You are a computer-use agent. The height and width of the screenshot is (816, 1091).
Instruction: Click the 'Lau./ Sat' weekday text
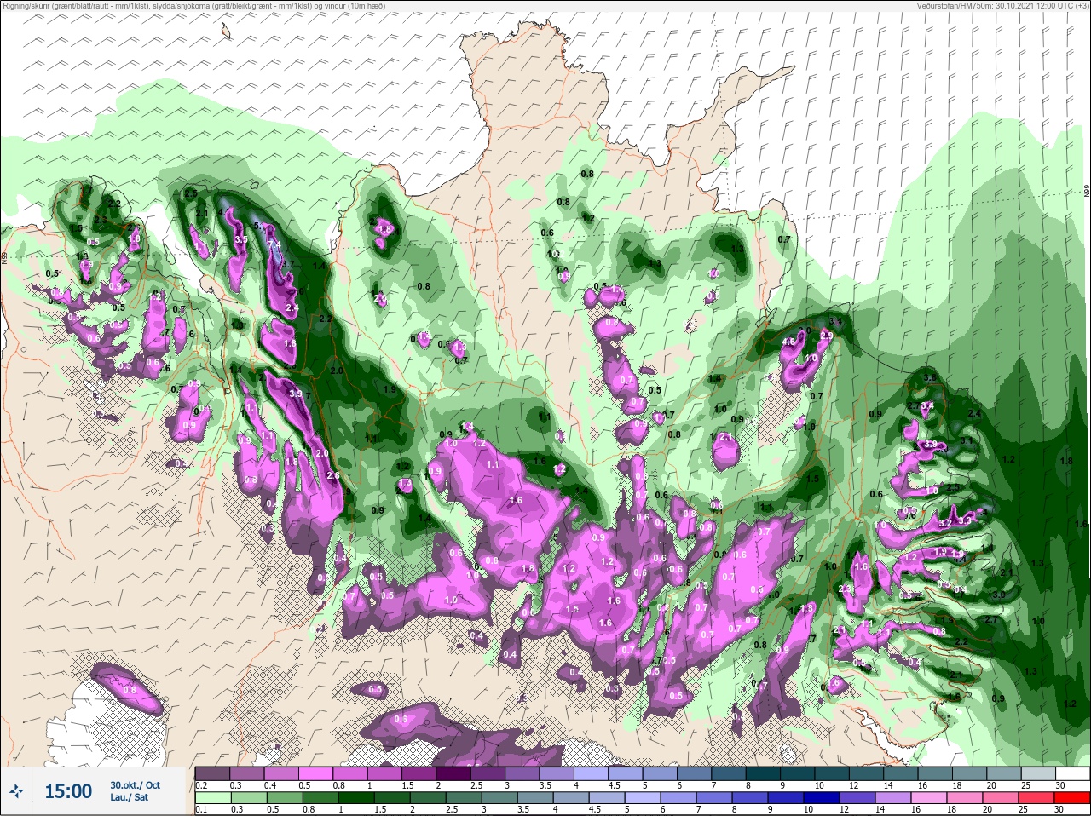[130, 797]
